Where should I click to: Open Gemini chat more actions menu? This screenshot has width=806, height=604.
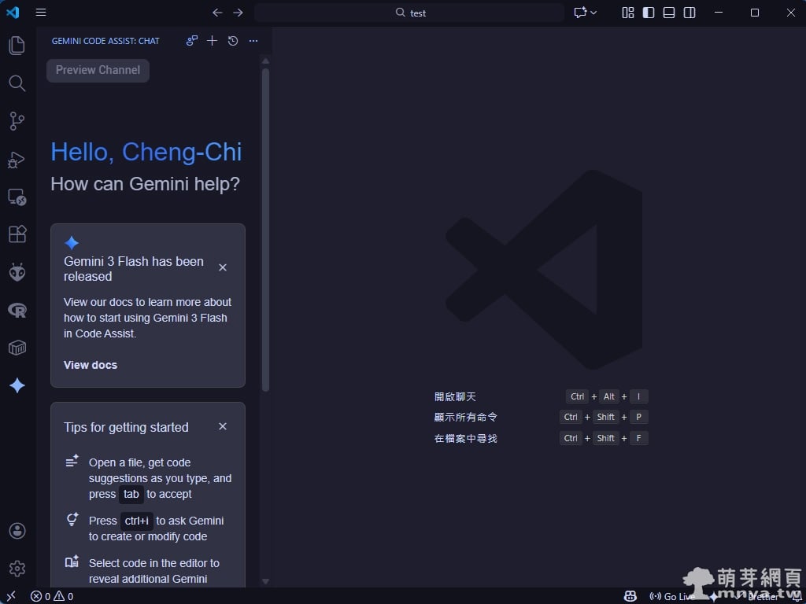click(x=253, y=41)
